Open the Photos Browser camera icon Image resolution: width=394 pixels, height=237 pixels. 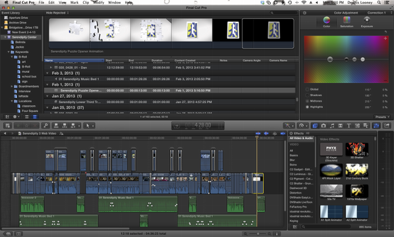click(x=324, y=125)
